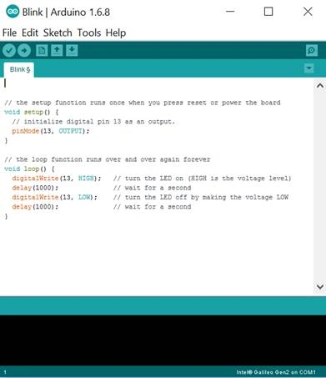Click the editor scrollbar down arrow
Screen dimensions: 326x378
pos(320,286)
